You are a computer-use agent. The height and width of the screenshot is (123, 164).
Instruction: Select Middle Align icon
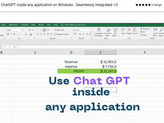click(x=41, y=30)
